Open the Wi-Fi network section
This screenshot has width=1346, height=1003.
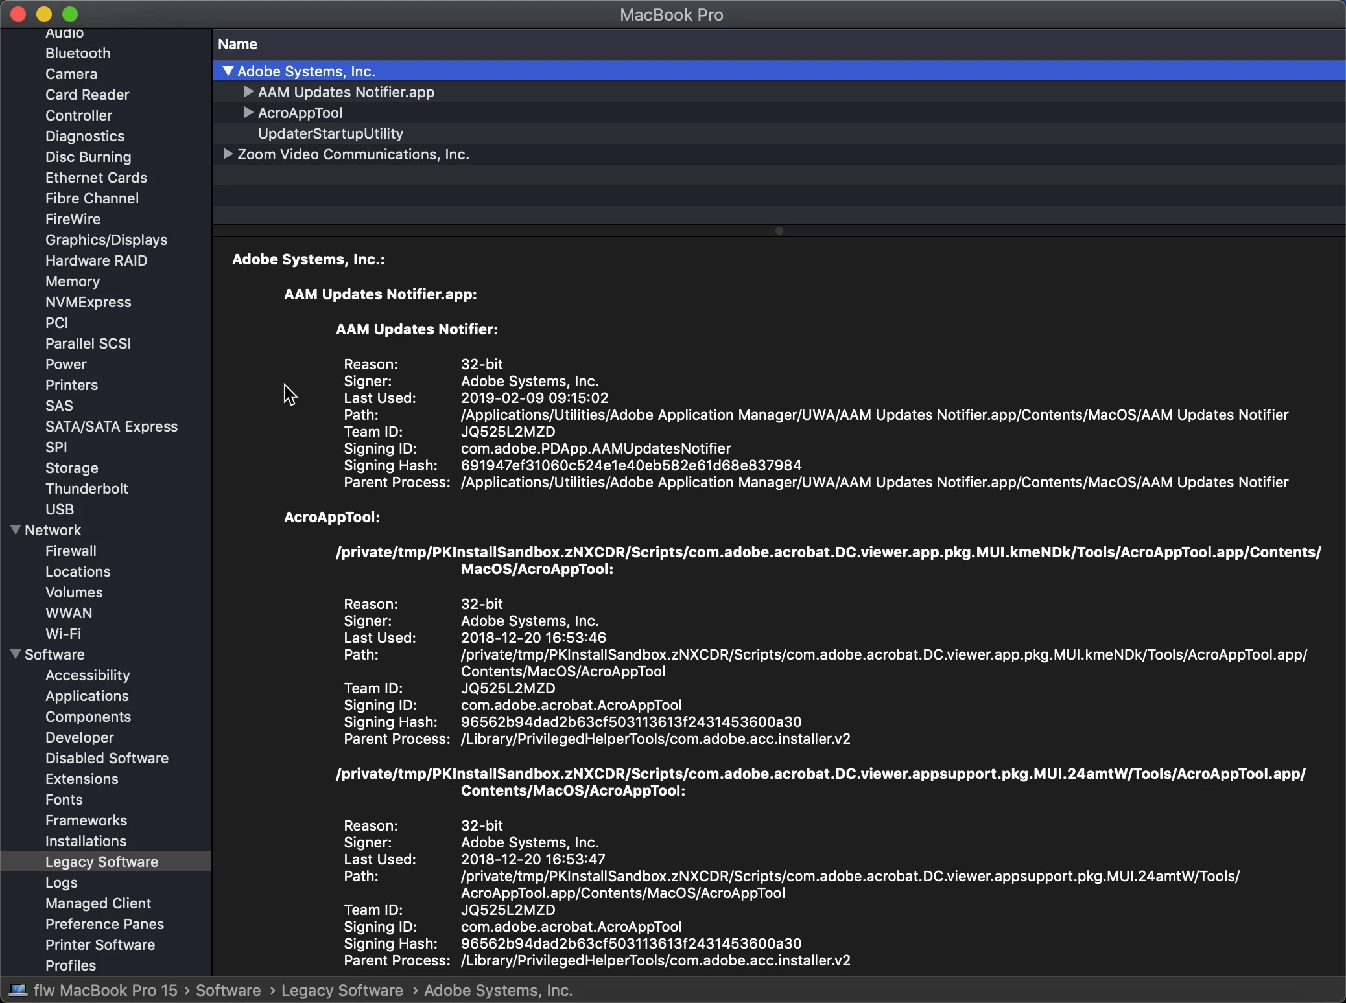point(63,634)
